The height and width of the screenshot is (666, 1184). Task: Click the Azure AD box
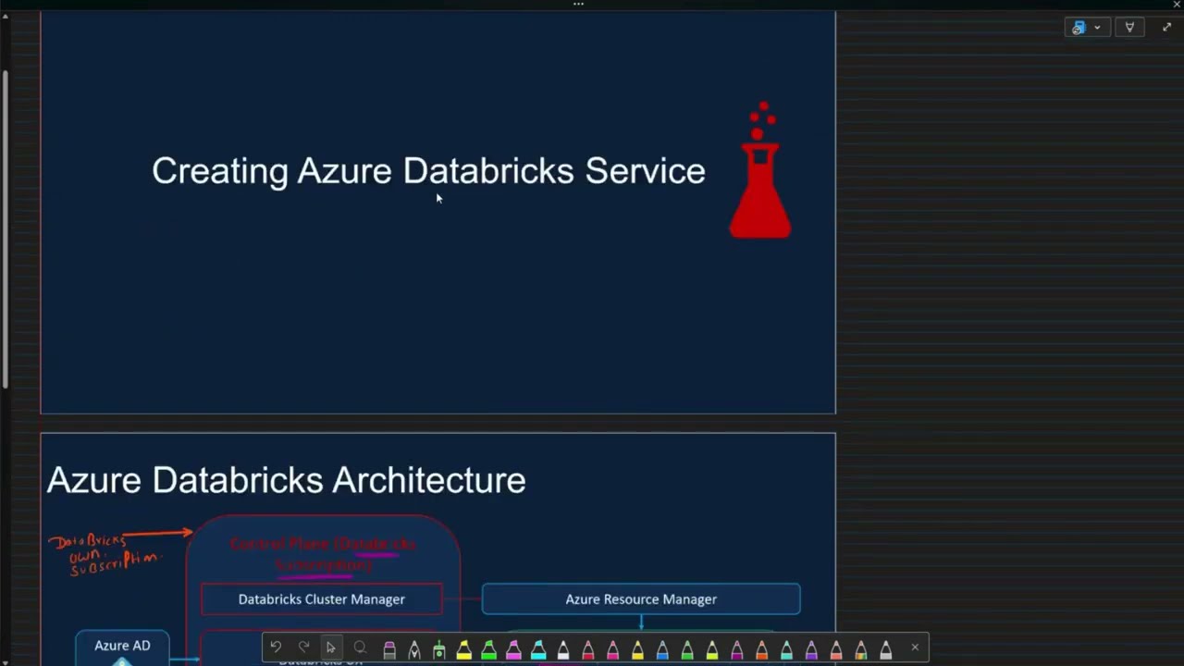tap(122, 647)
